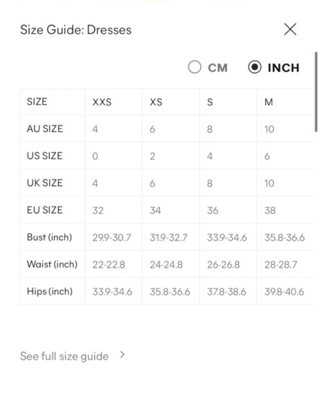Click the Hips (inch) row label
Viewport: 320px width, 400px height.
pos(50,291)
